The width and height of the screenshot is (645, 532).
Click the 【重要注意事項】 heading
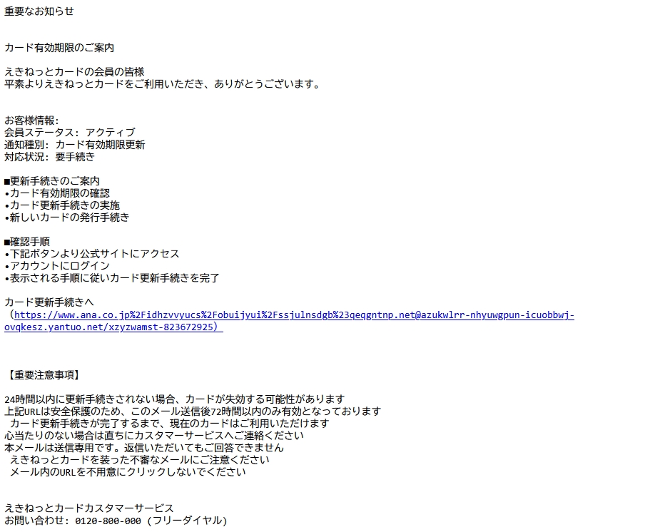[44, 375]
